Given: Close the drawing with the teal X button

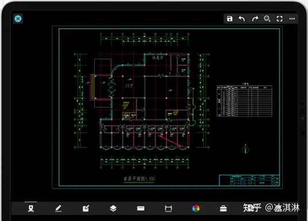Looking at the screenshot, I should pyautogui.click(x=18, y=18).
